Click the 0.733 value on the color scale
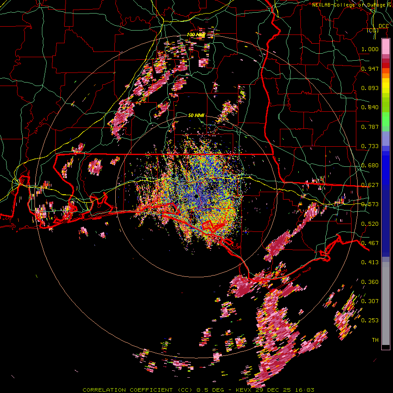The height and width of the screenshot is (393, 393). (x=370, y=146)
